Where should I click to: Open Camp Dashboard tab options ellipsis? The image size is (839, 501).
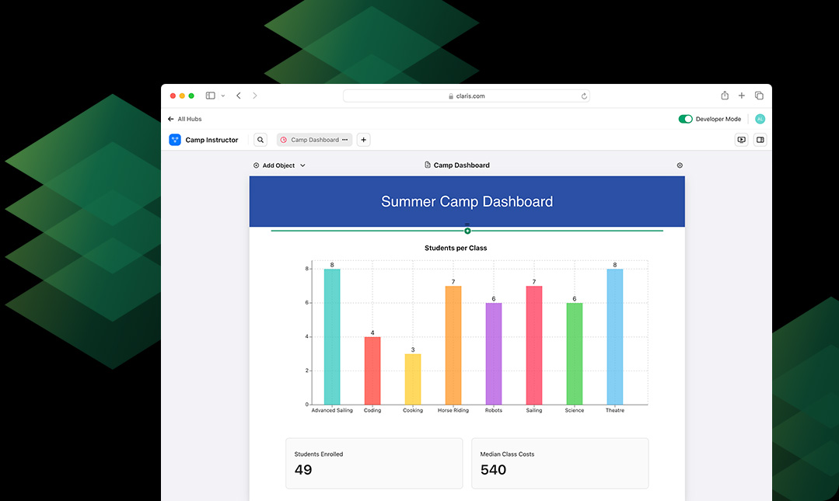tap(345, 140)
